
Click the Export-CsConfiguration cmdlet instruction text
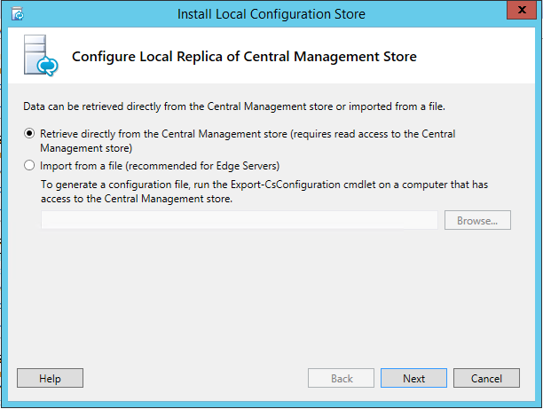click(264, 192)
